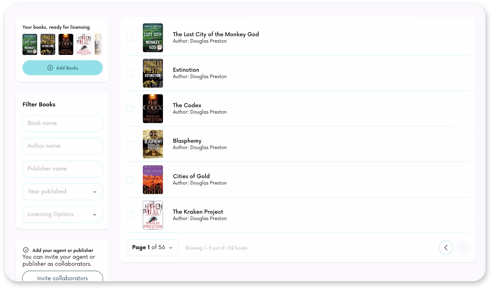Click the Add Books button
This screenshot has height=290, width=493.
pos(62,68)
